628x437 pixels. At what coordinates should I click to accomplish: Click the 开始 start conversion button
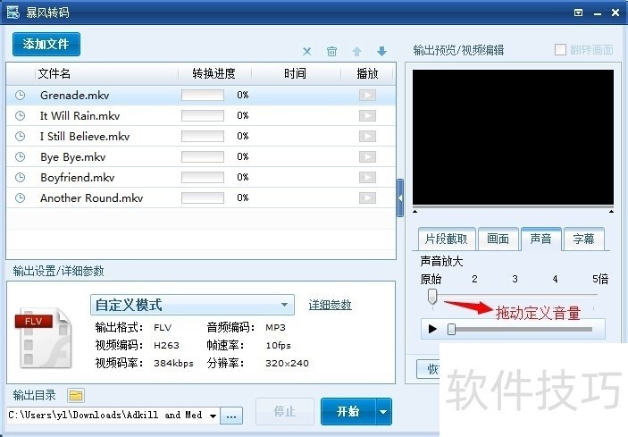(x=348, y=411)
